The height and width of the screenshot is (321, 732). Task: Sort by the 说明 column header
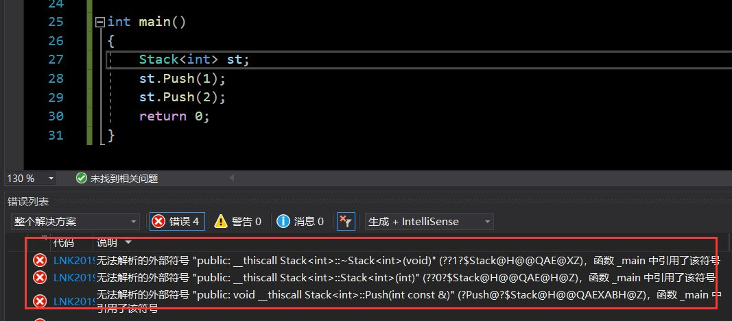tap(106, 243)
